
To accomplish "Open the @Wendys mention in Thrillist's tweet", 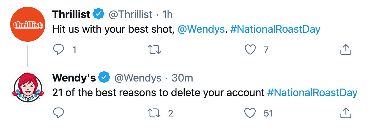I will [201, 30].
